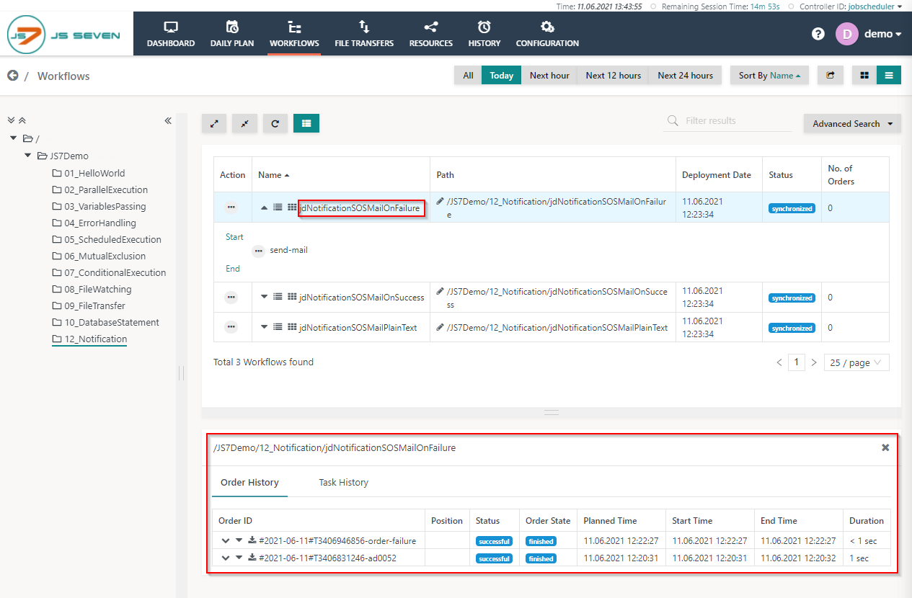Edit jdNotificationSOSMailOnFailure path pencil icon
The image size is (912, 598).
440,201
